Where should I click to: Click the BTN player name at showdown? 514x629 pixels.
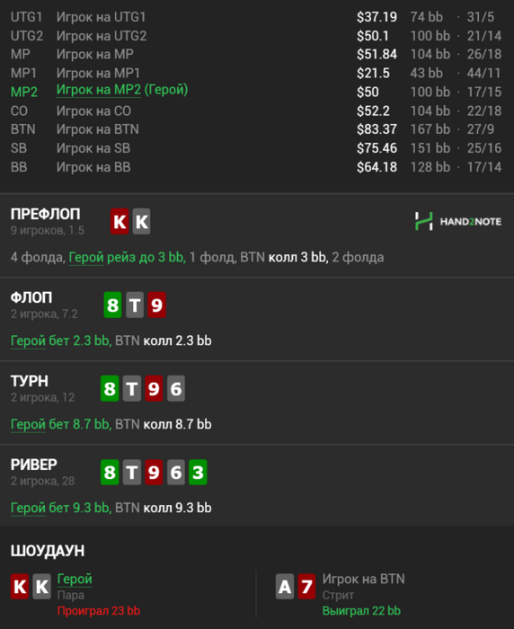coord(364,579)
